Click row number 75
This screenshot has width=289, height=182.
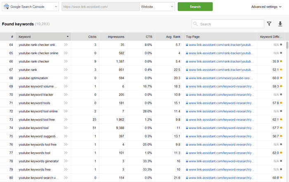point(11,136)
